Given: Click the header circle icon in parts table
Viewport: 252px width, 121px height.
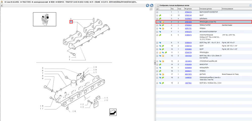Looking at the screenshot, I should coord(157,9).
